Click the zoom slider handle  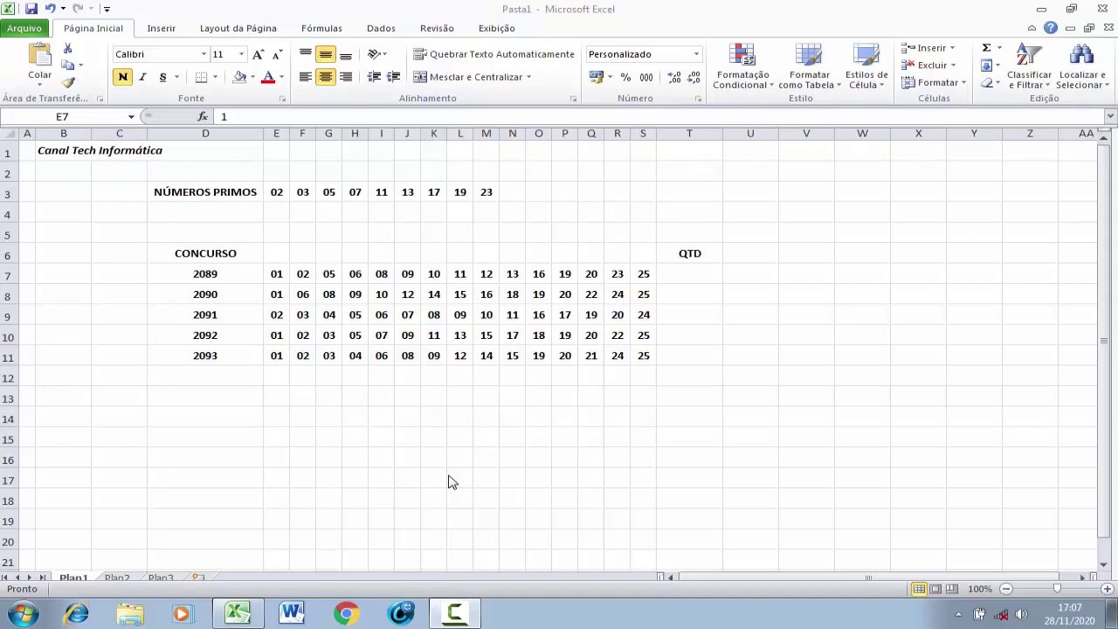click(x=1057, y=589)
